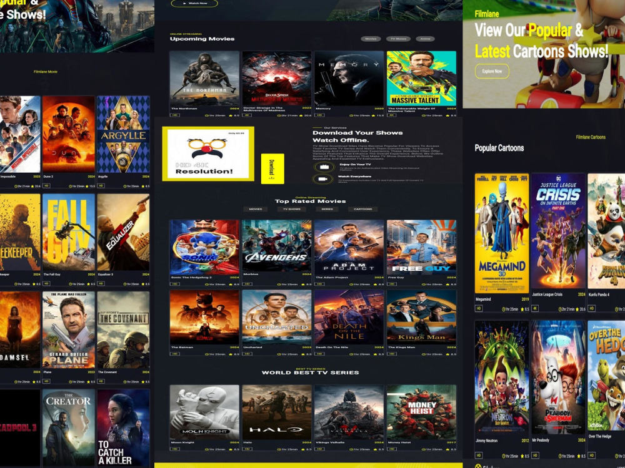This screenshot has height=468, width=625.
Task: Click the TV icon beside Enjoy On Your TV
Action: coord(324,167)
